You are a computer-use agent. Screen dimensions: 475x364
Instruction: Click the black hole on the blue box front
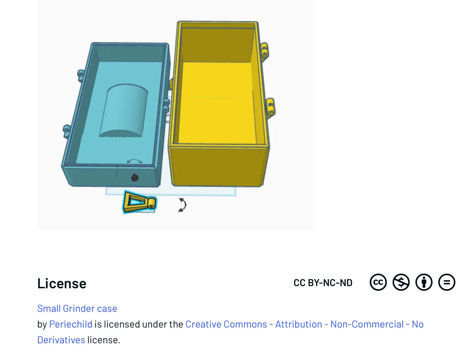(x=135, y=177)
